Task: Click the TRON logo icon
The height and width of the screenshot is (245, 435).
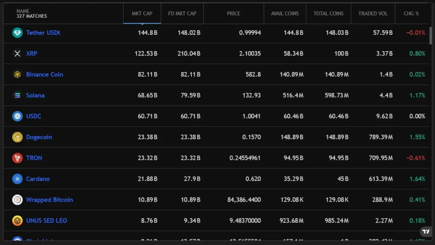Action: coord(17,158)
